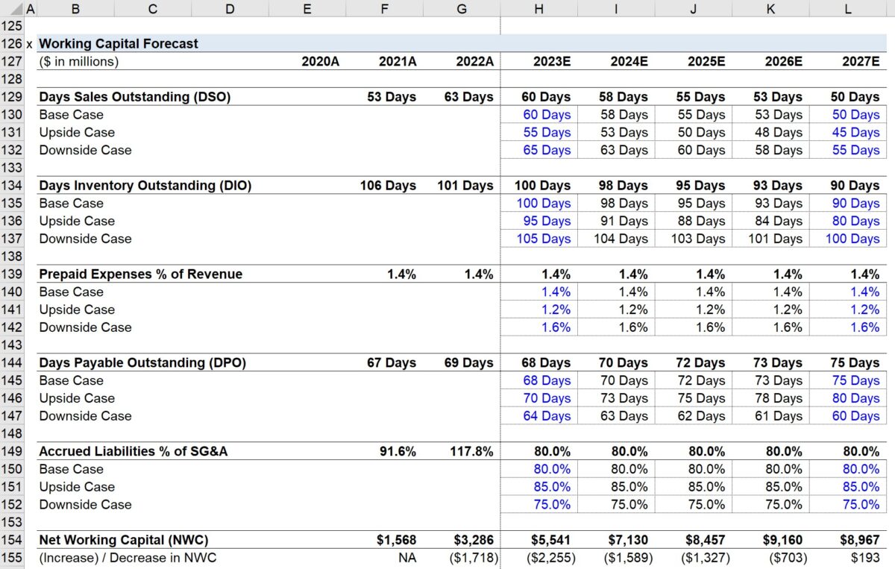Image resolution: width=895 pixels, height=569 pixels.
Task: Select row 129 header
Action: pyautogui.click(x=13, y=96)
